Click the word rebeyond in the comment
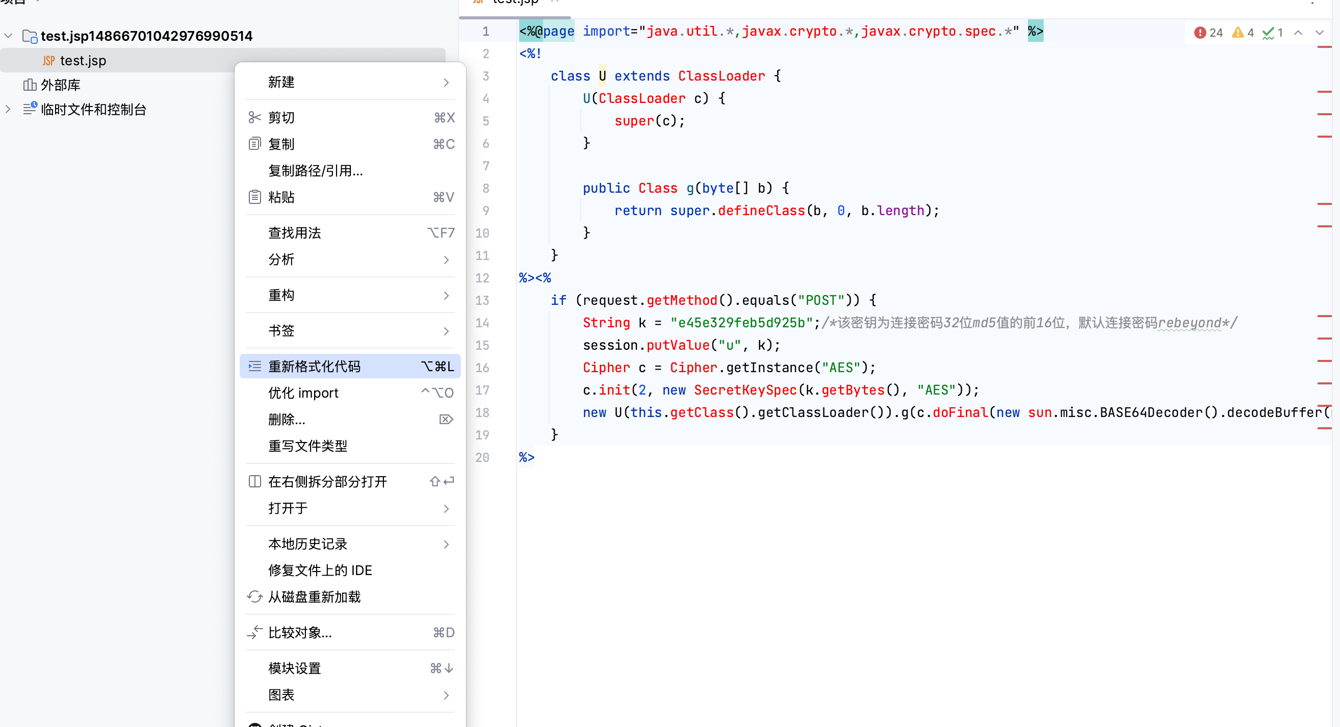Viewport: 1340px width, 727px height. pos(1189,323)
